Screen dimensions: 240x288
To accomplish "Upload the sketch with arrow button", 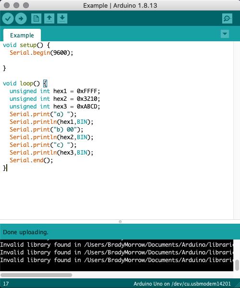I will [x=21, y=19].
